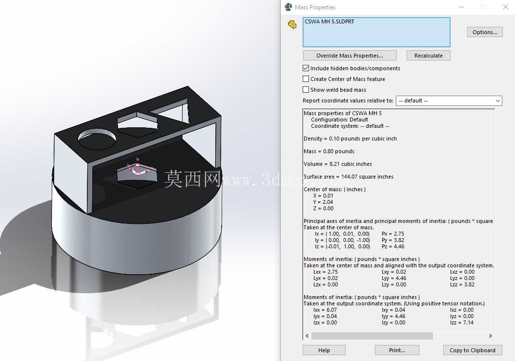The height and width of the screenshot is (361, 515).
Task: Click the horizontal scrollbar left arrow
Action: click(x=307, y=336)
